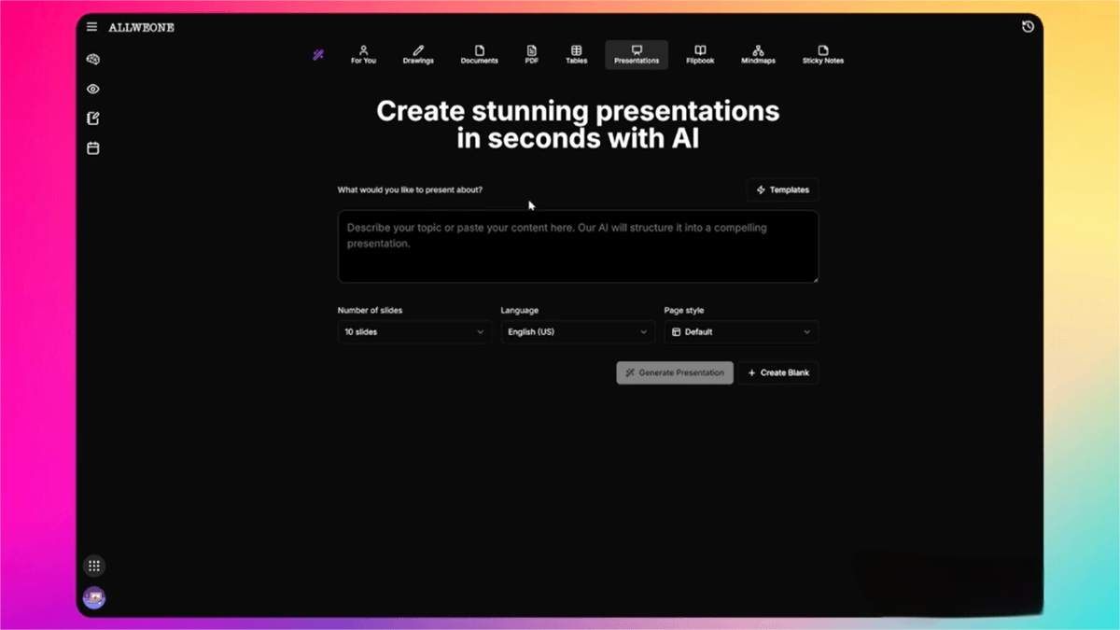The height and width of the screenshot is (630, 1120).
Task: Click the purple magic wand icon
Action: 317,55
